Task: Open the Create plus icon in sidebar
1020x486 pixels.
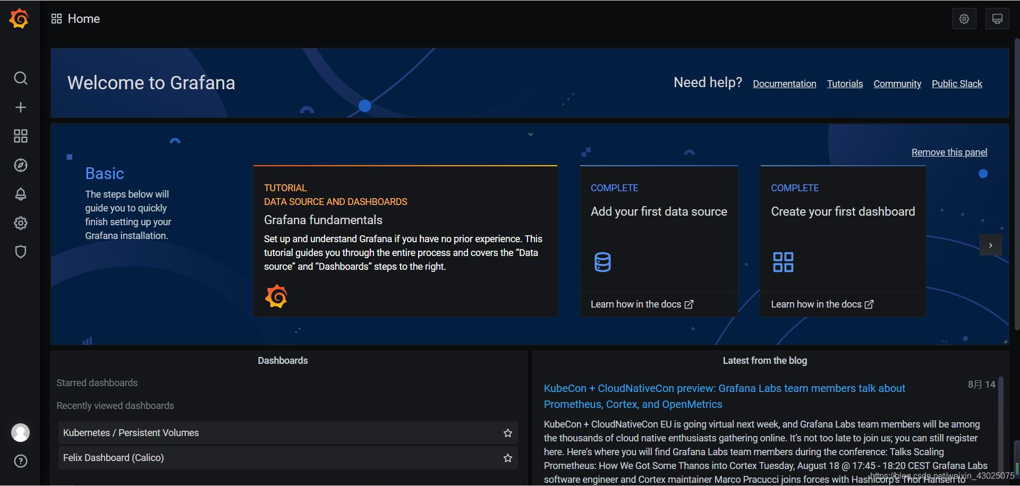Action: click(x=20, y=107)
